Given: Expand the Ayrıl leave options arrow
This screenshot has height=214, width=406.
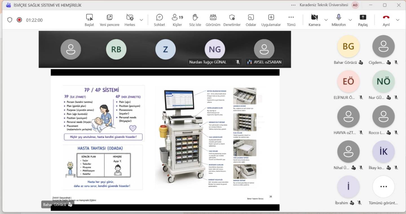Looking at the screenshot, I should pyautogui.click(x=398, y=20).
